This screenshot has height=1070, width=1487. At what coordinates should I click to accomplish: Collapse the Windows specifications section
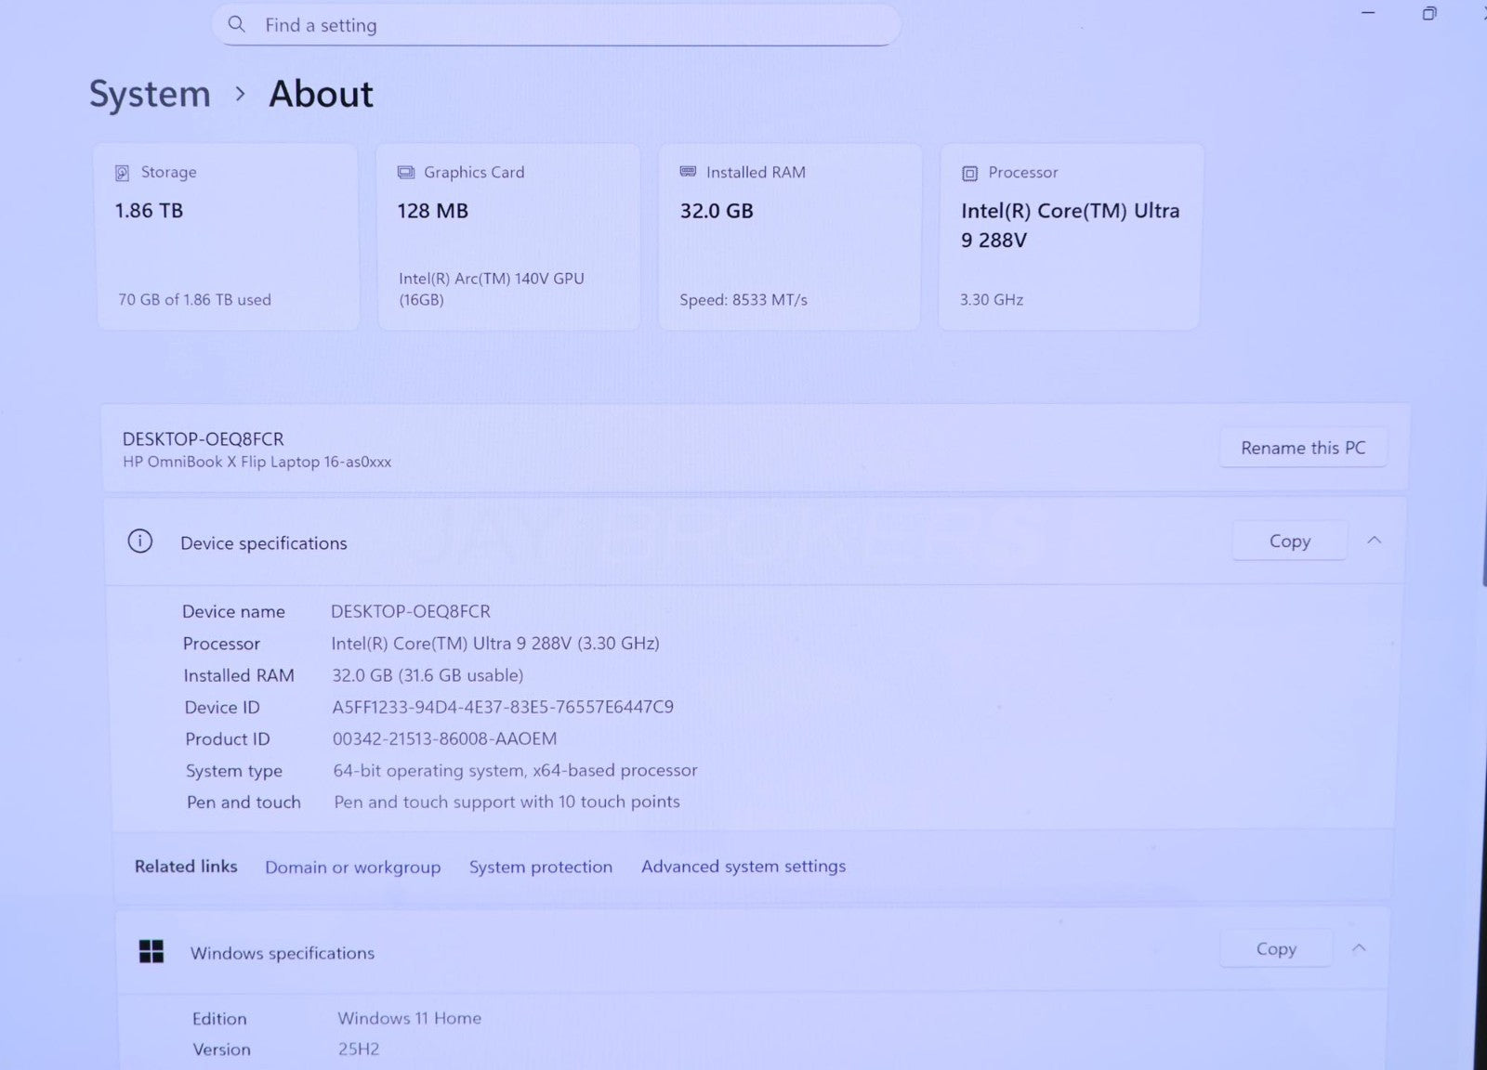click(x=1359, y=948)
